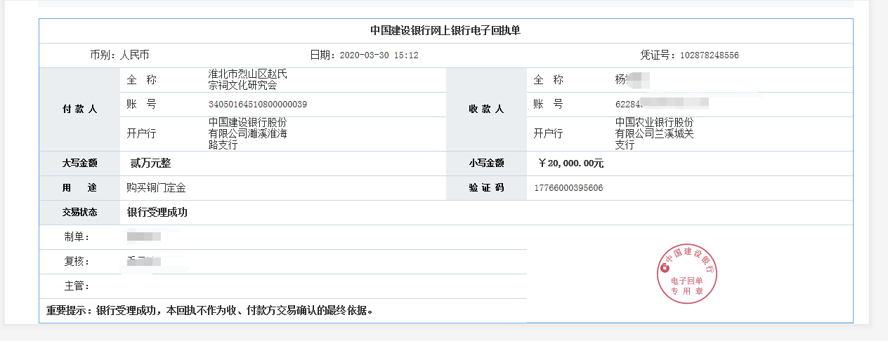Select the 重要提示 notice line at bottom
This screenshot has width=888, height=341.
(x=209, y=310)
